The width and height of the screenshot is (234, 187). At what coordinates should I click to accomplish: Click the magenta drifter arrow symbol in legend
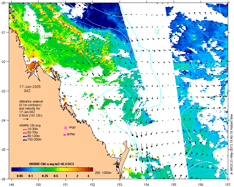tap(65, 135)
